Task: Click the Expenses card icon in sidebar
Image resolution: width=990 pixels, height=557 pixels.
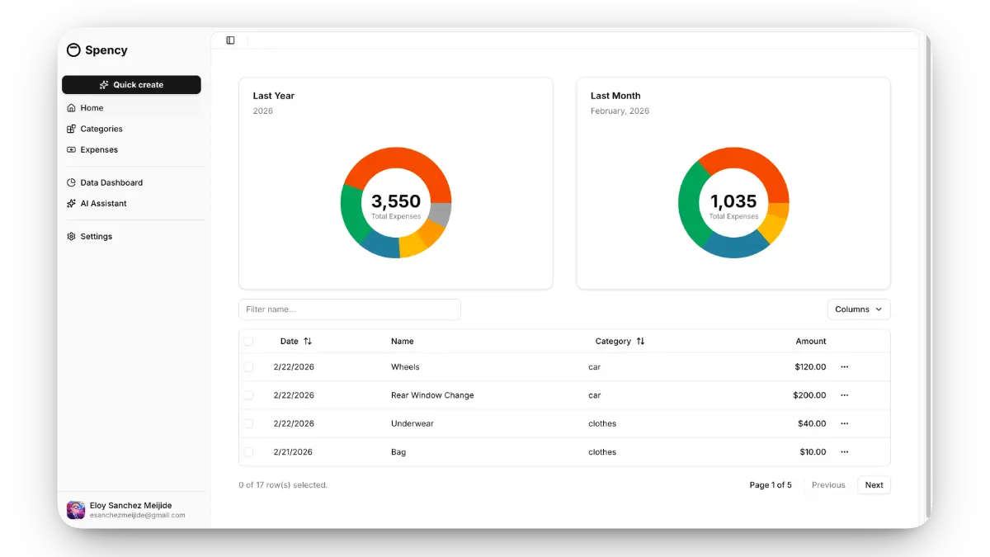Action: [x=72, y=149]
